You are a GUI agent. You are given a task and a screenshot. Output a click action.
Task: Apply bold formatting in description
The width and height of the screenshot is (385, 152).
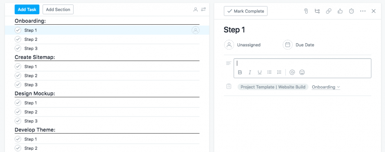pos(240,72)
